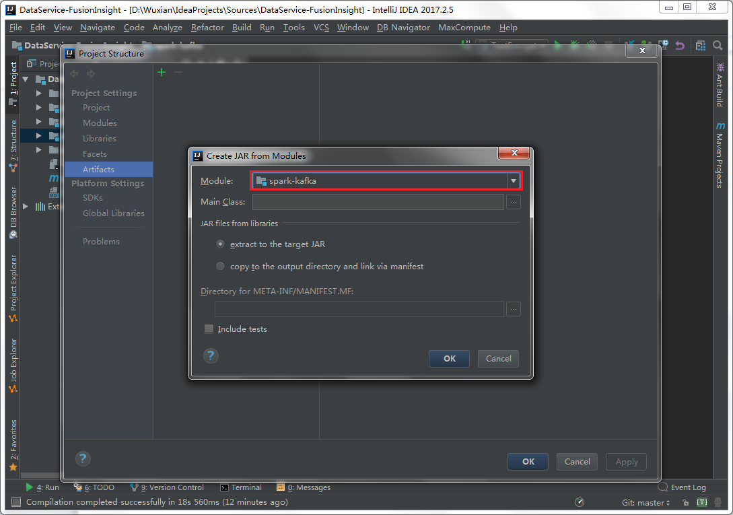
Task: Expand the selected highlighted project tree folder
Action: (x=39, y=135)
